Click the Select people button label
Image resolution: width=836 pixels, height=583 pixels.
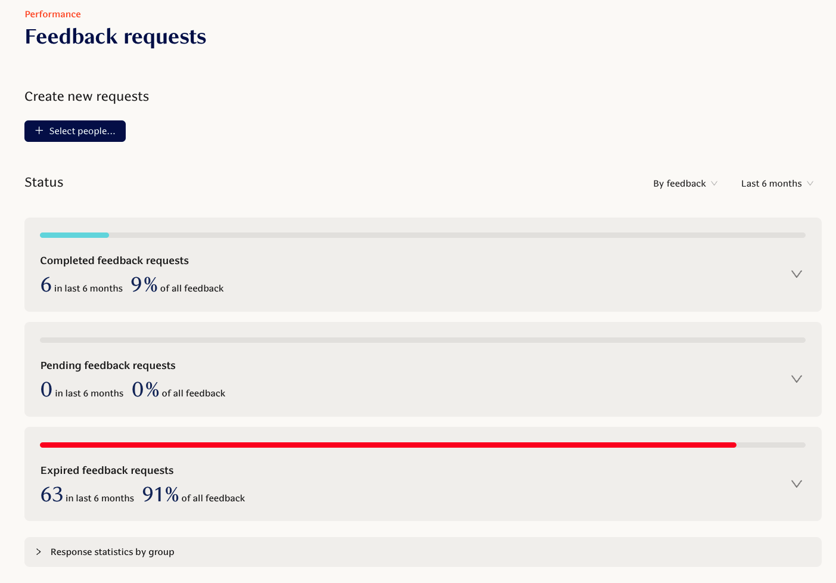(82, 131)
